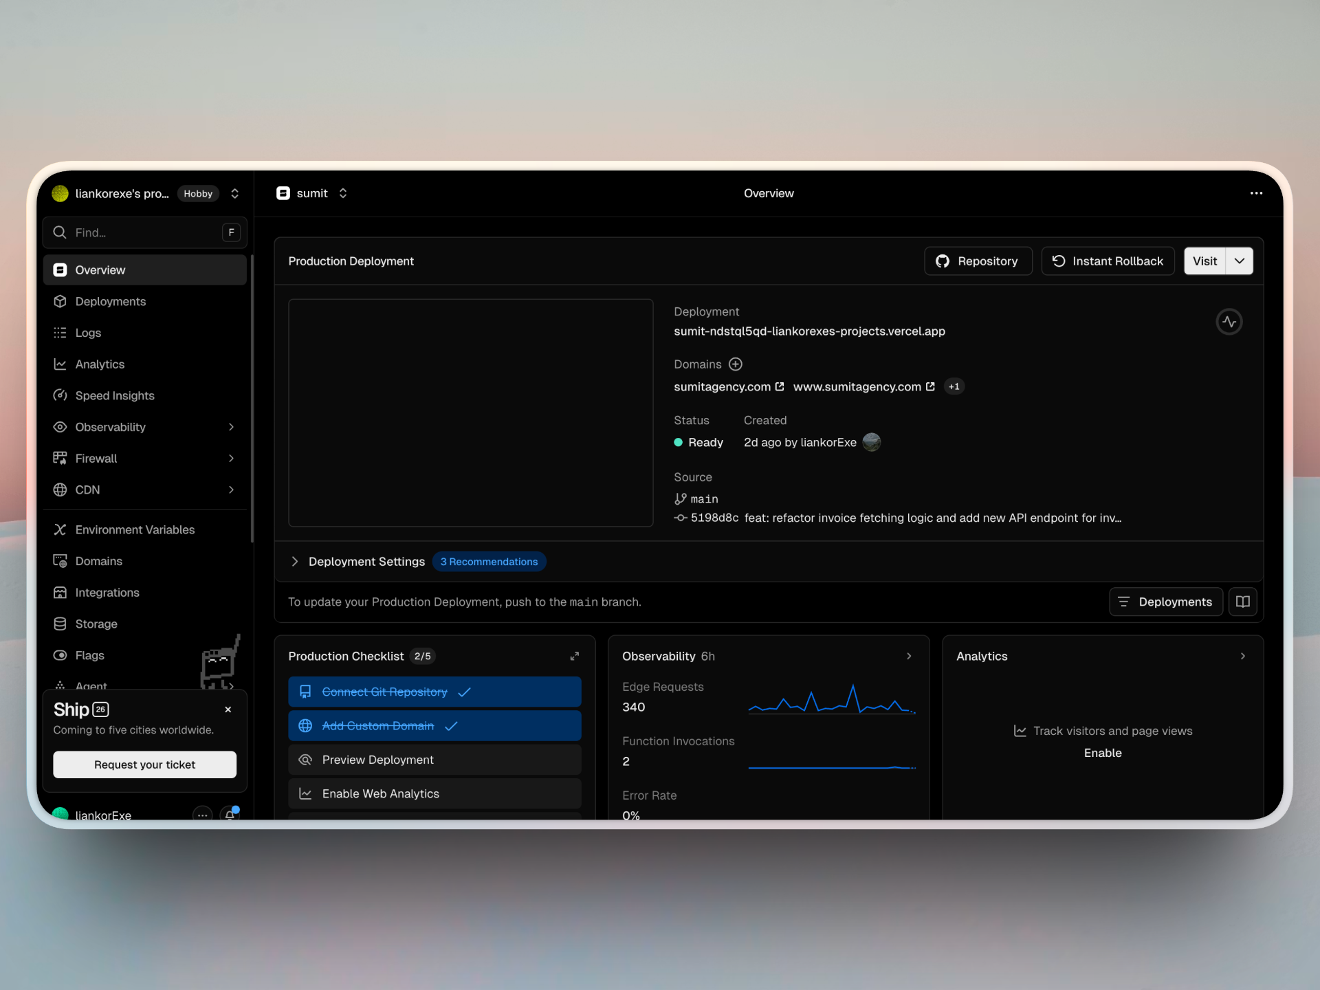Screen dimensions: 1320x990
Task: Show the +1 additional domains badge
Action: [x=954, y=386]
